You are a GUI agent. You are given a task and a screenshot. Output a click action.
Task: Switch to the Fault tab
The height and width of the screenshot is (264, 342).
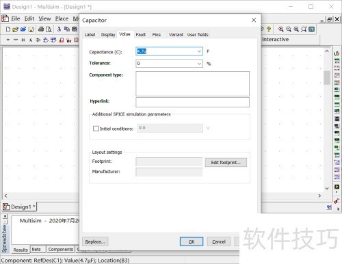tap(141, 35)
